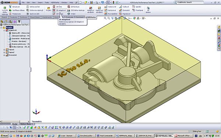Screen dimensions: 221x138
Task: Select the Promítané projected strategy
Action: click(138, 10)
